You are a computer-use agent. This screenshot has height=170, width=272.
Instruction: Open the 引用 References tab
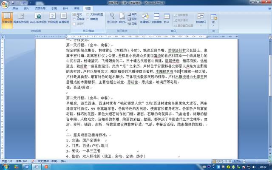coord(54,8)
